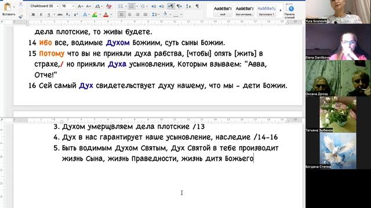The width and height of the screenshot is (371, 208).
Task: Select Elena Danilkova video tile
Action: point(338,42)
